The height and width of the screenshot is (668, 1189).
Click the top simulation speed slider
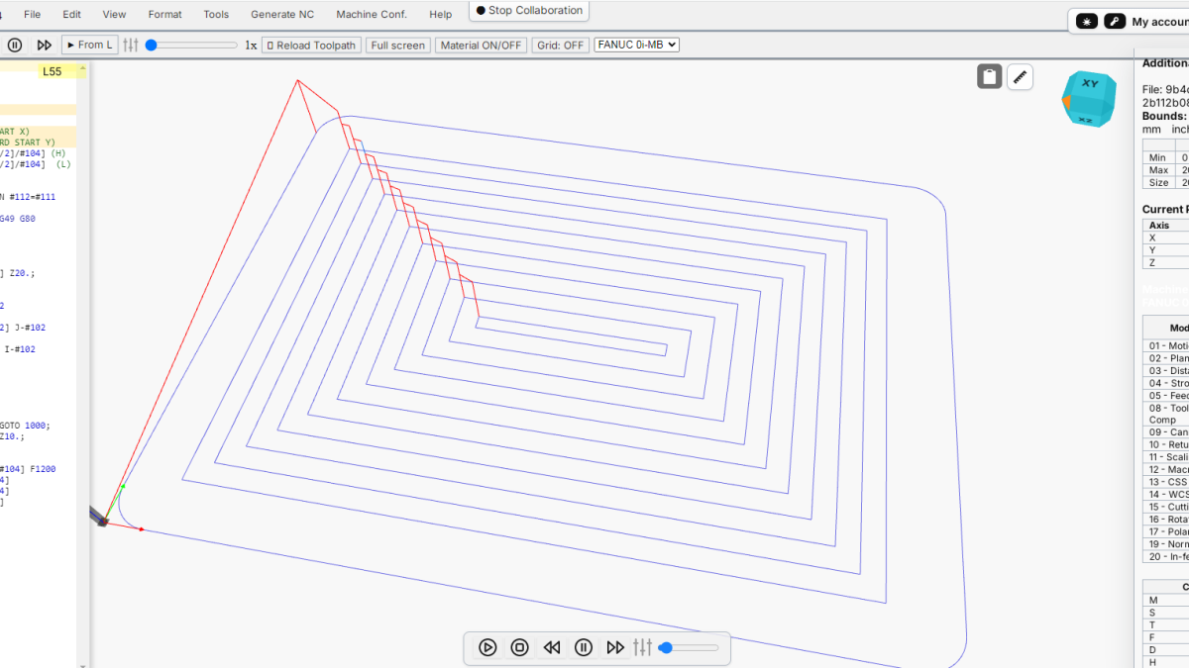[x=192, y=45]
